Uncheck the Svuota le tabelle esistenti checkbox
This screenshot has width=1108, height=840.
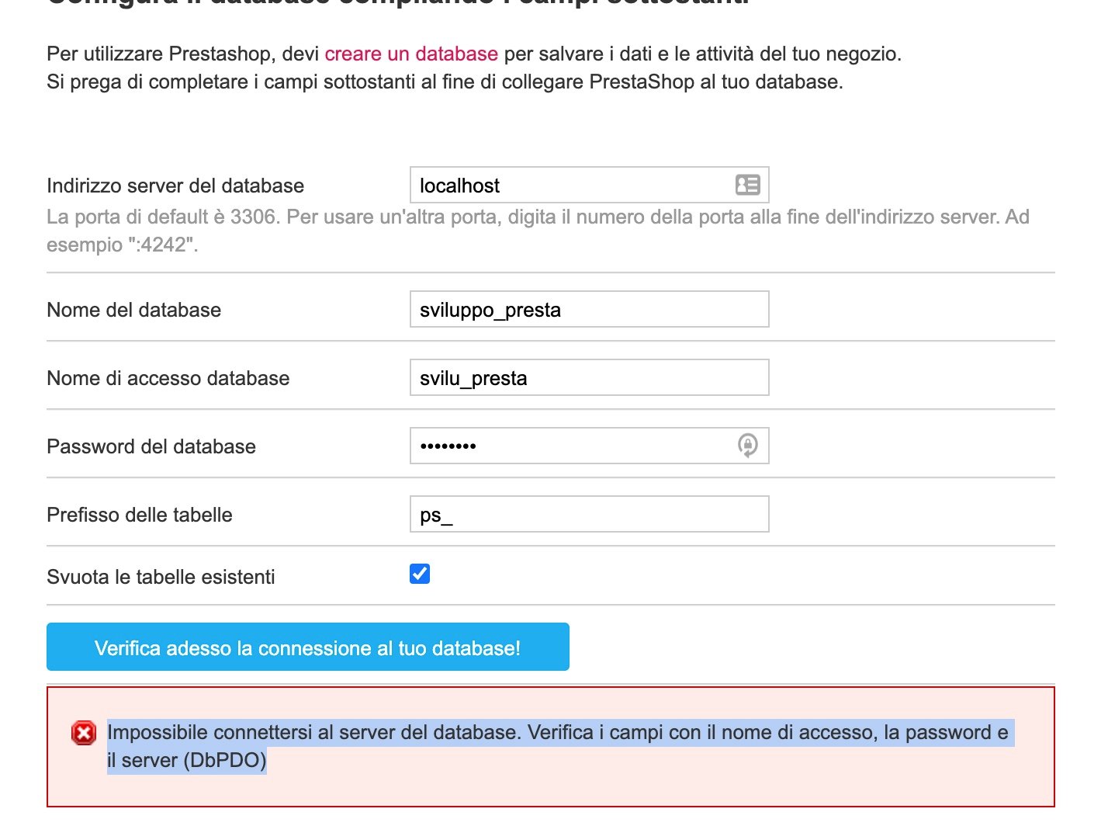[x=420, y=574]
